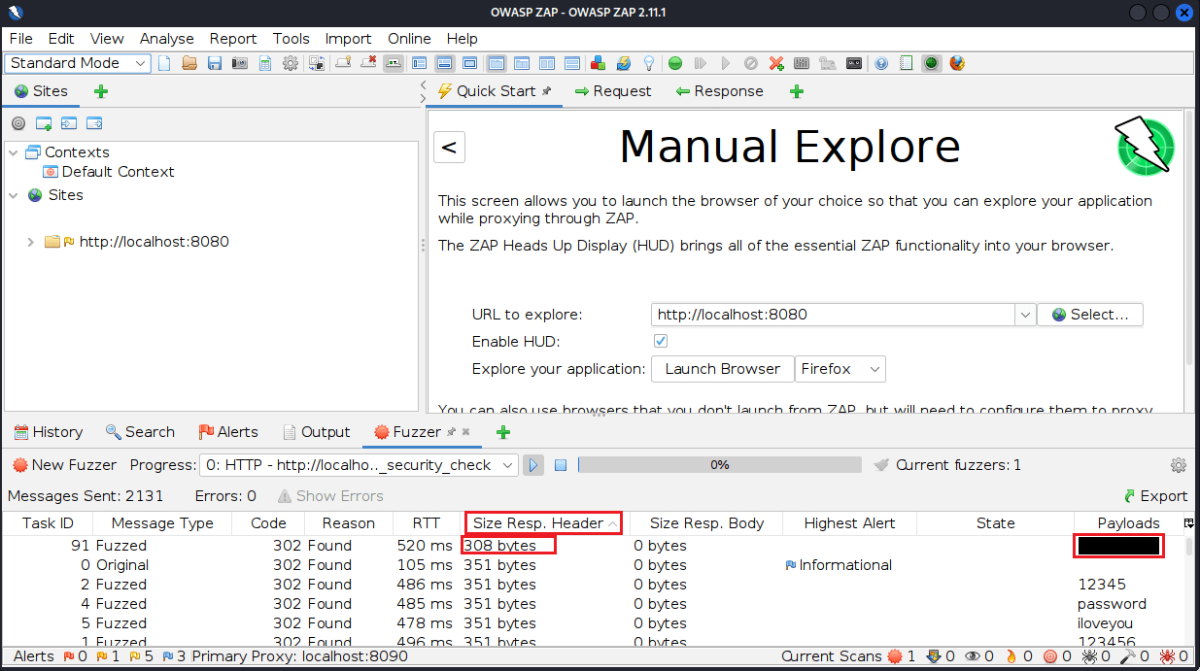1200x671 pixels.
Task: Add a custom breakpoint with red X icon
Action: pos(776,63)
